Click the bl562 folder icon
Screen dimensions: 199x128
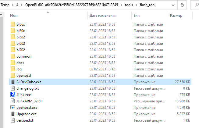point(13,37)
